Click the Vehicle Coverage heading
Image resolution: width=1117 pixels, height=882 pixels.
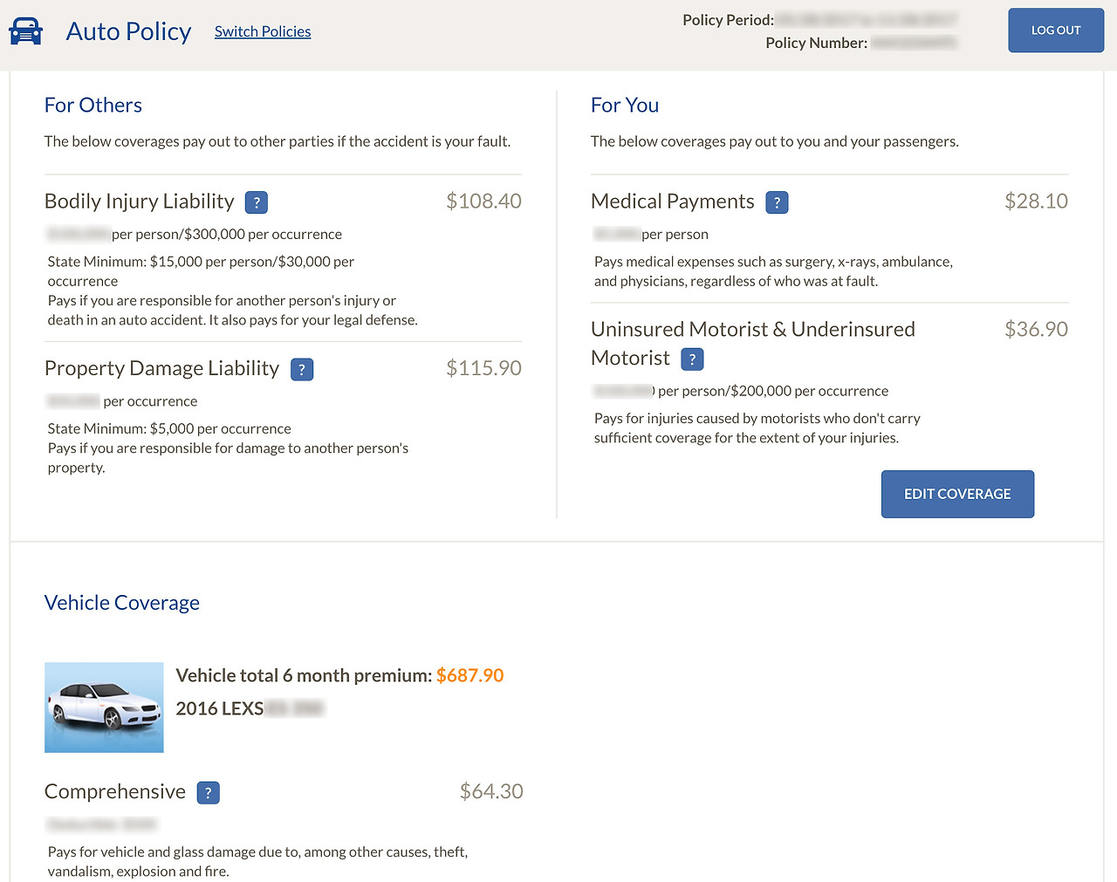pyautogui.click(x=122, y=603)
